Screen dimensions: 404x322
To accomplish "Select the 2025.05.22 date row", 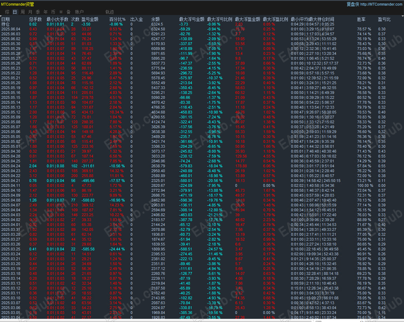I will (11, 73).
